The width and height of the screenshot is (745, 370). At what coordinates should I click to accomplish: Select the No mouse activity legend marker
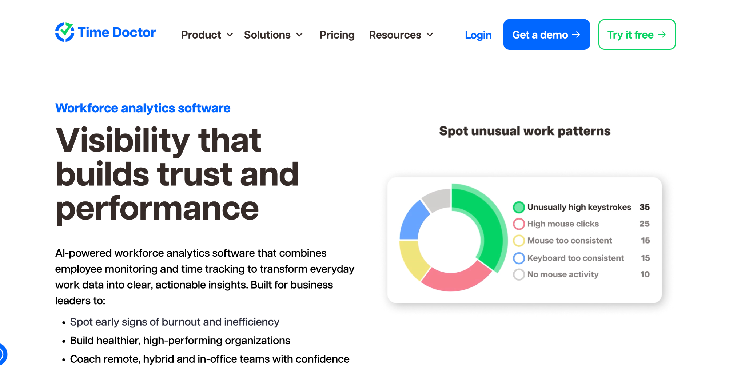tap(519, 274)
